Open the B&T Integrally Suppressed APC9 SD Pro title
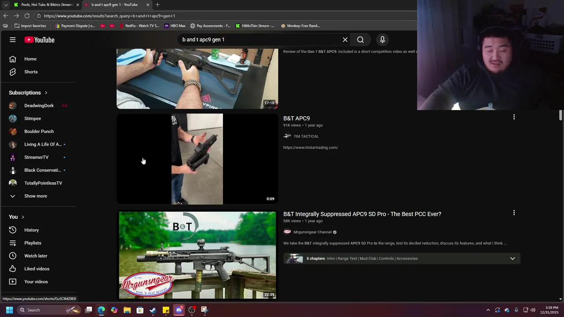The width and height of the screenshot is (564, 317). (x=362, y=214)
